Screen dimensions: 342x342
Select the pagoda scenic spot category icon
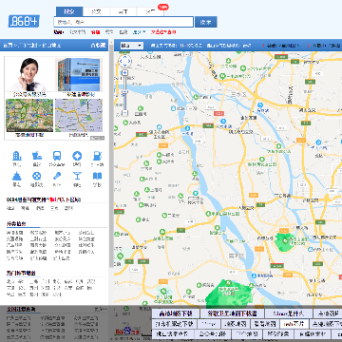[16, 176]
